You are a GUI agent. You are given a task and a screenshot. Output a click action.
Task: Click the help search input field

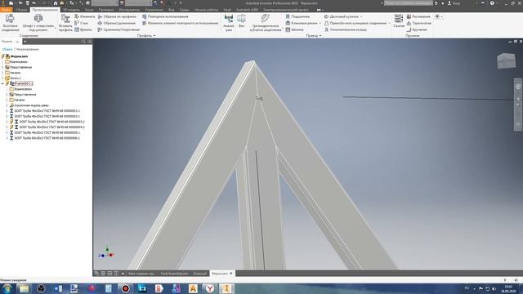coord(409,3)
